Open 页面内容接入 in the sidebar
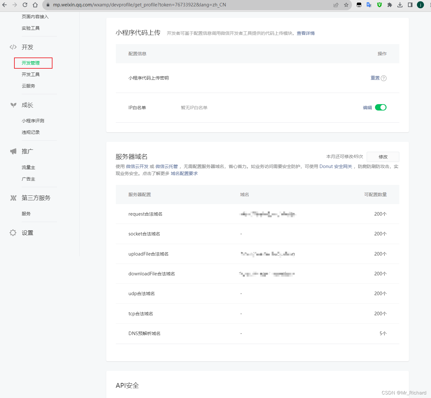Viewport: 431px width, 398px height. coord(35,17)
